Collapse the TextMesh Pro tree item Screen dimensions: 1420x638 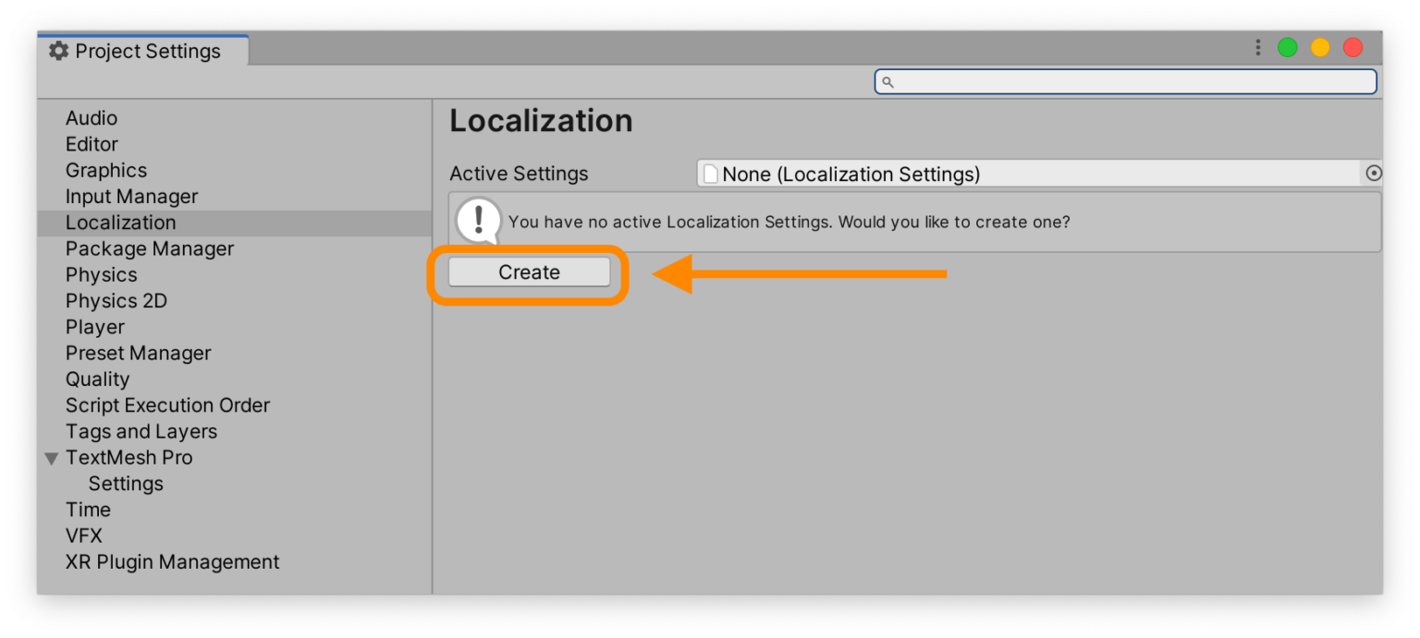[52, 458]
